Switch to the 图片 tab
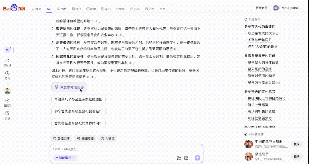The width and height of the screenshot is (309, 164). pyautogui.click(x=62, y=9)
